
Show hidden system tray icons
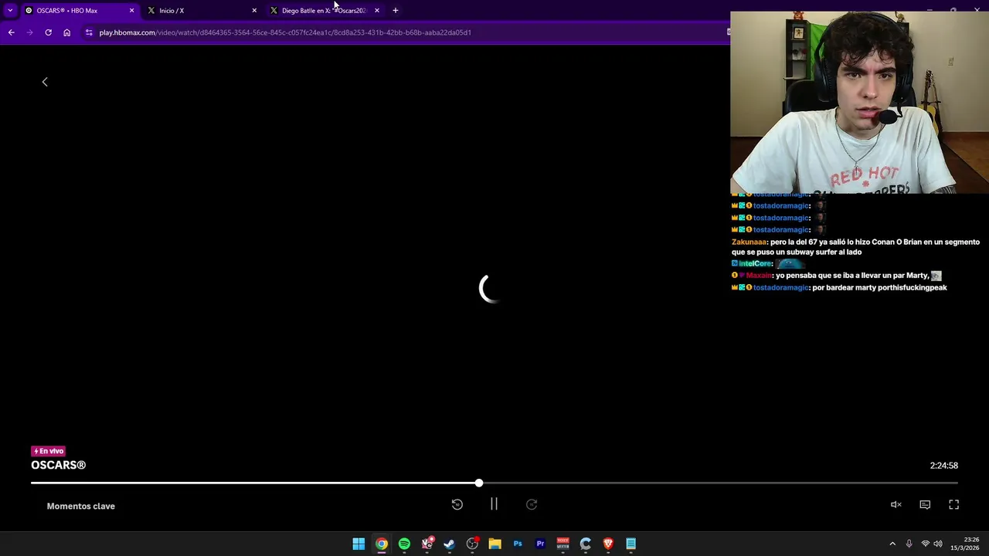tap(892, 544)
